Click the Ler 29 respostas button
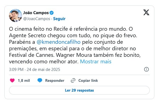The width and height of the screenshot is (159, 103). [x=79, y=90]
